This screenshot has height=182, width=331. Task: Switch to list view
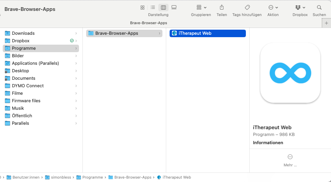153,7
